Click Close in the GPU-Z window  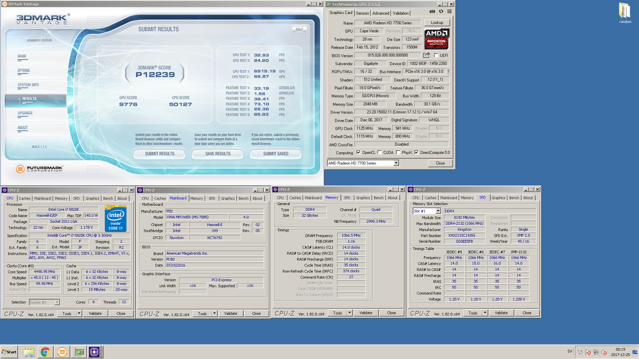440,163
